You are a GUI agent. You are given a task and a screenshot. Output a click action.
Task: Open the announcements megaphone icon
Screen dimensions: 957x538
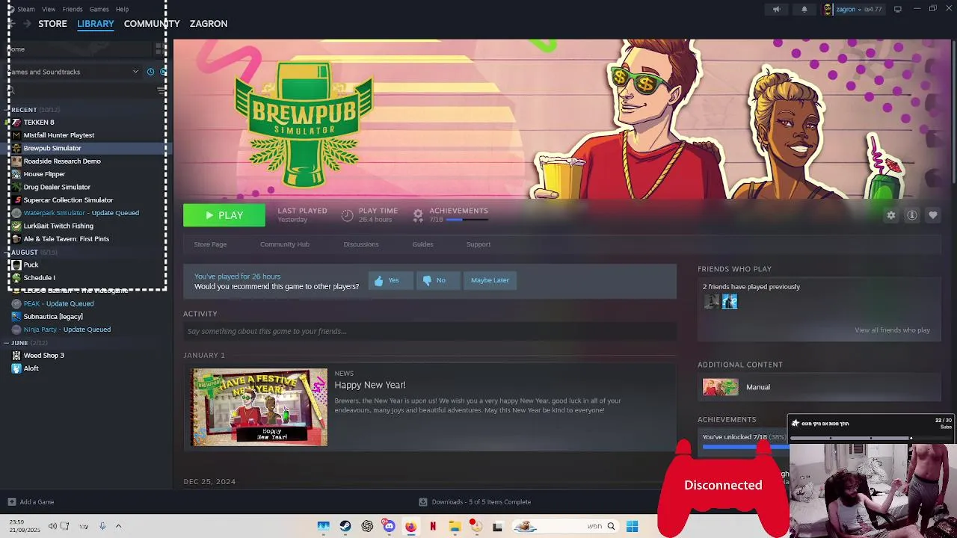click(x=776, y=9)
